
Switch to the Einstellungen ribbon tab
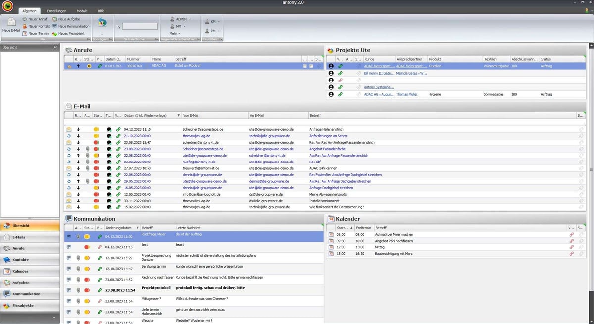click(x=56, y=11)
